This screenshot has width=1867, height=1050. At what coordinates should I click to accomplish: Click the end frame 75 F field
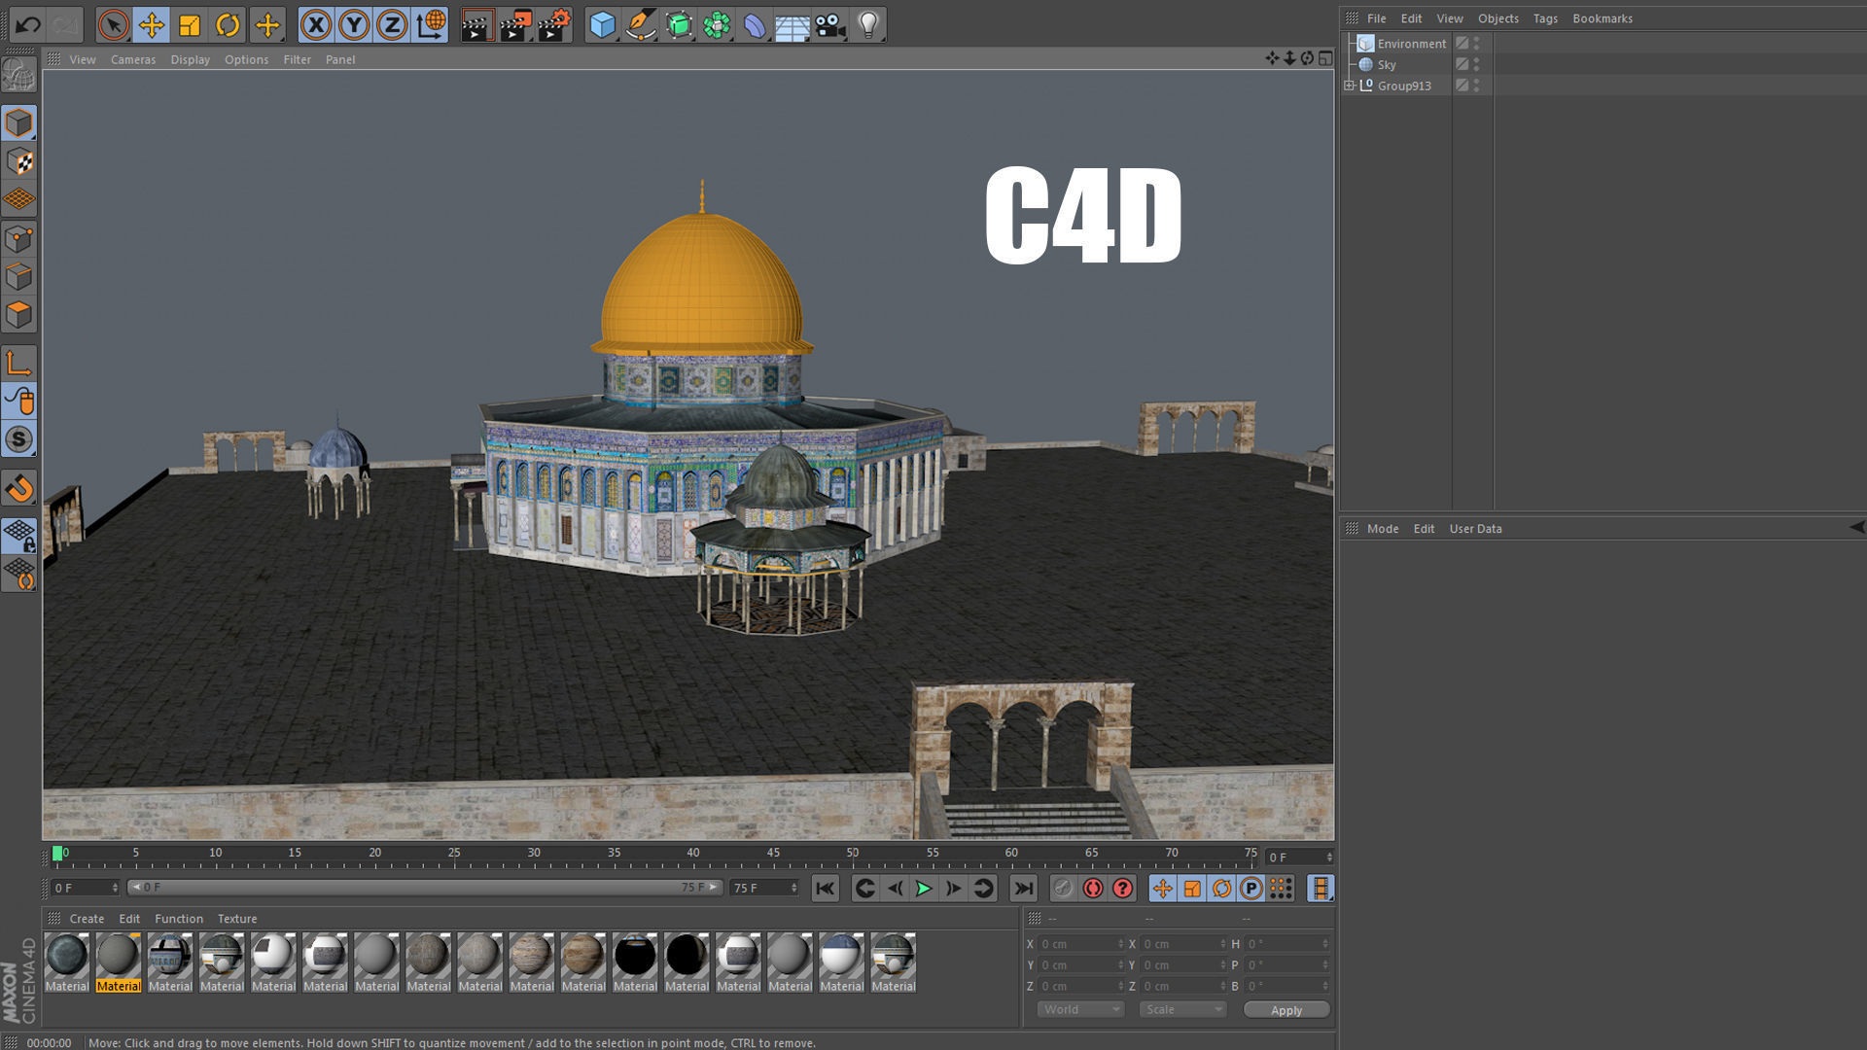[764, 889]
